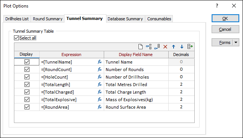The width and height of the screenshot is (243, 138).
Task: Click the add column icon with green plus
Action: (x=190, y=47)
